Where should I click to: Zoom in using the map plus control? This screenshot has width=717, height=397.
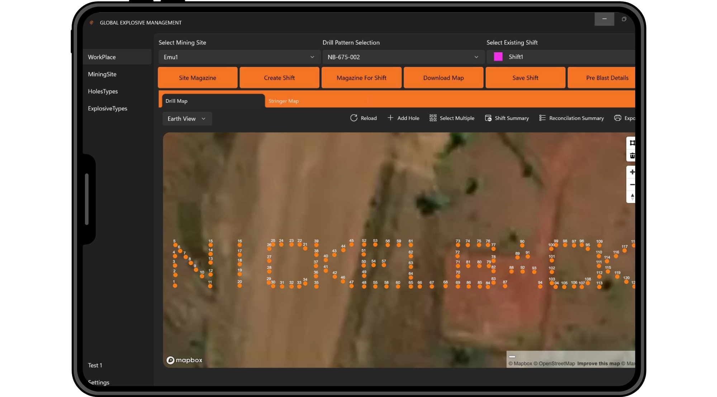(632, 172)
